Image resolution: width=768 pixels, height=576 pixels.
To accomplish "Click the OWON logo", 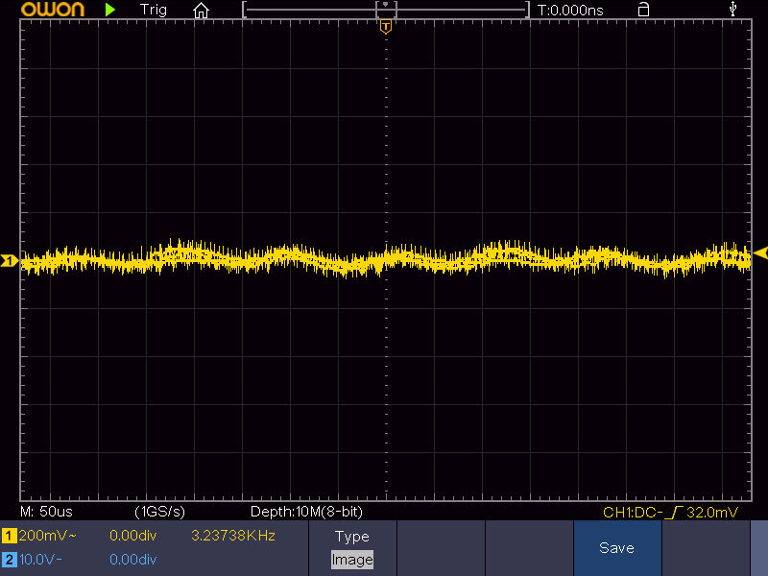I will click(x=53, y=10).
